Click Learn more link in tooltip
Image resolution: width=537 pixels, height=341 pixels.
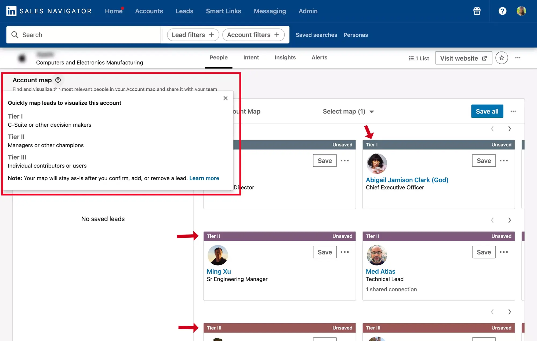click(x=204, y=178)
